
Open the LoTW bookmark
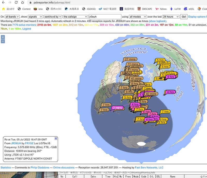coord(175,9)
